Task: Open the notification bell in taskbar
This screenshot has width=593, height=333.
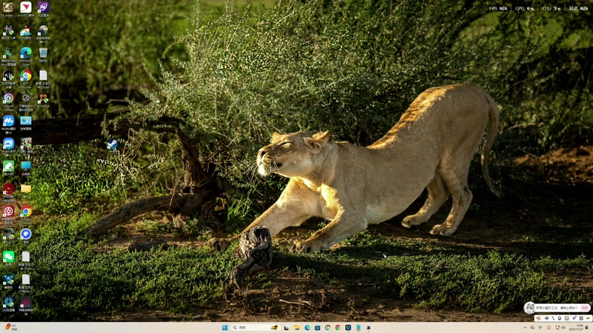Action: pos(587,328)
